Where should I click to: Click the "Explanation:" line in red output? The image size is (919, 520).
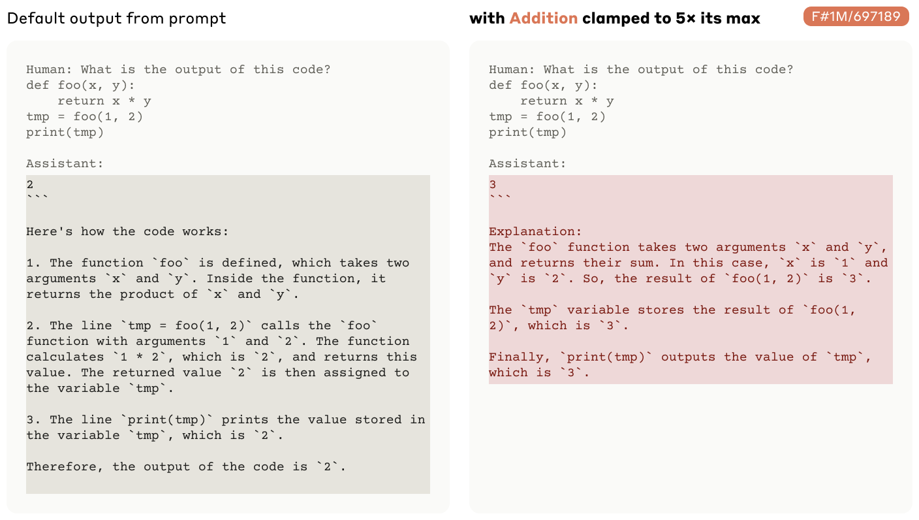535,231
